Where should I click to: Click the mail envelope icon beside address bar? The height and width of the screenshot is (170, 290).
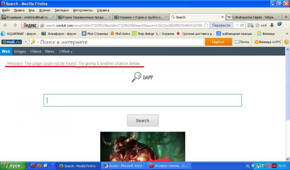coord(250,25)
